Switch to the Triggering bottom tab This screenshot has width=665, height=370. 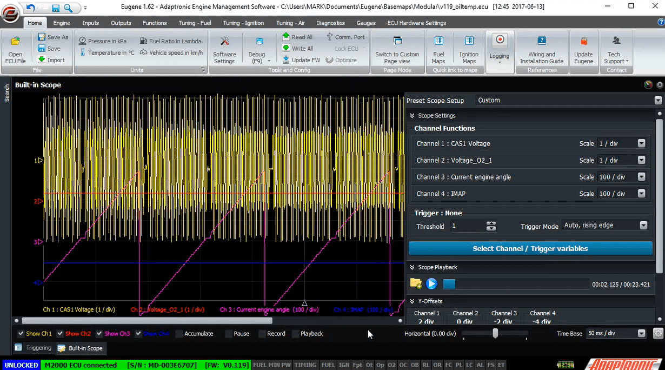click(x=34, y=348)
